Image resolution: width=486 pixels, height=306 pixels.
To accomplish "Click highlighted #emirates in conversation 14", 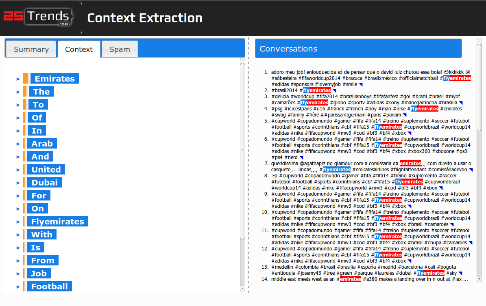I will 351,279.
